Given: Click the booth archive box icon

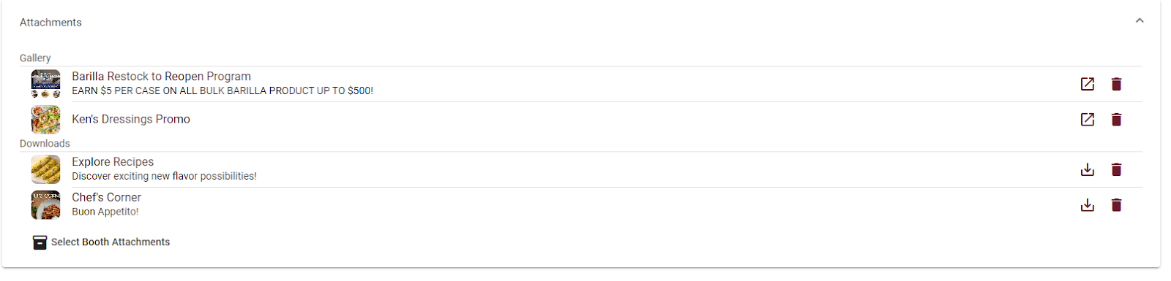Looking at the screenshot, I should (x=40, y=242).
